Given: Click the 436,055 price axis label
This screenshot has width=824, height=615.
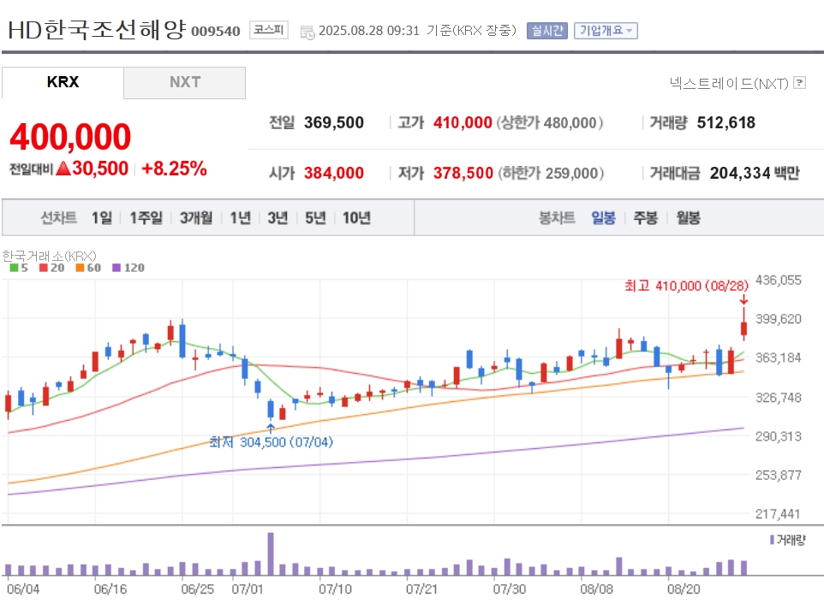Looking at the screenshot, I should [x=779, y=281].
